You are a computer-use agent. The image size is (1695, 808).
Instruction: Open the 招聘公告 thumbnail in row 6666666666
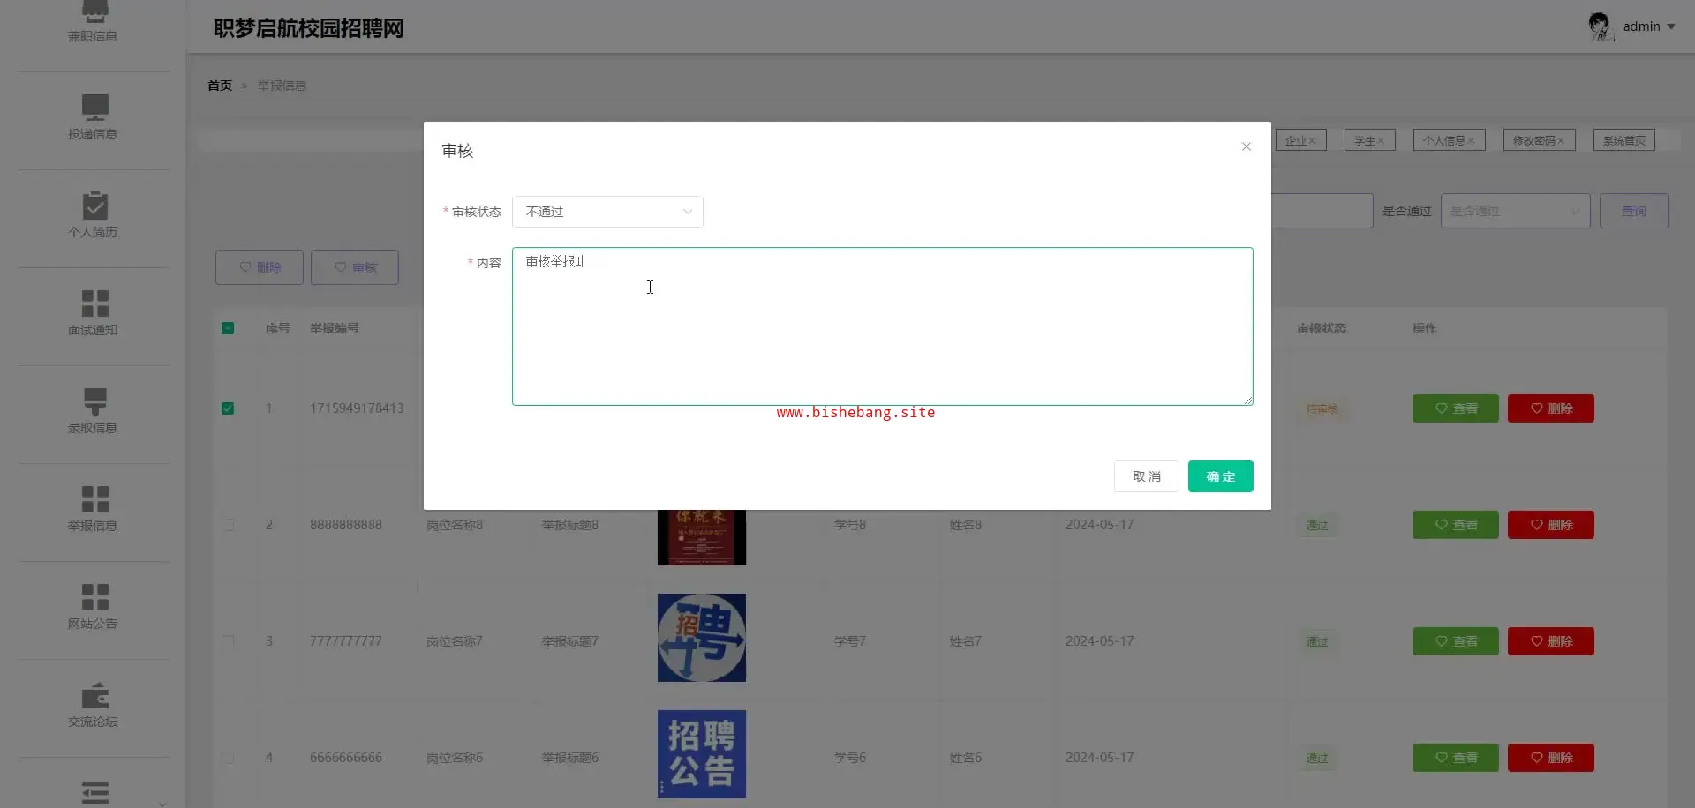702,754
